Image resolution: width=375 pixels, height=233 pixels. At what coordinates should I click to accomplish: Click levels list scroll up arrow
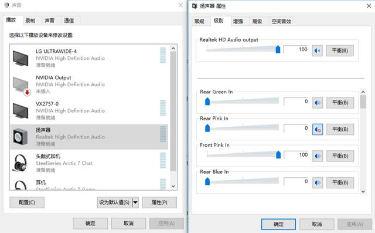(x=363, y=92)
